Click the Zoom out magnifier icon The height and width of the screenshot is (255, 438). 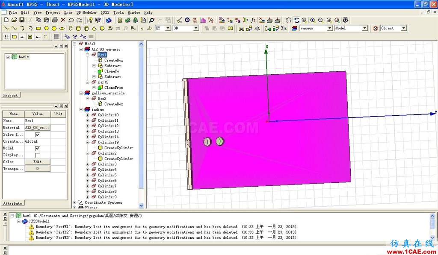321,20
